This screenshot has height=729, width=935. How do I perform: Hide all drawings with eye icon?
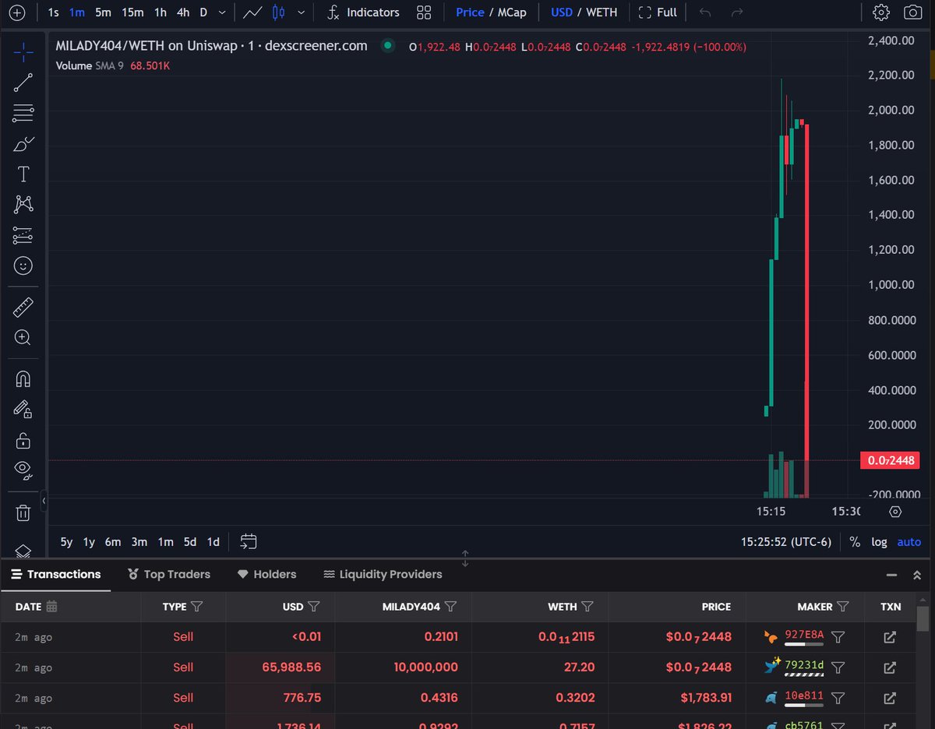click(23, 470)
